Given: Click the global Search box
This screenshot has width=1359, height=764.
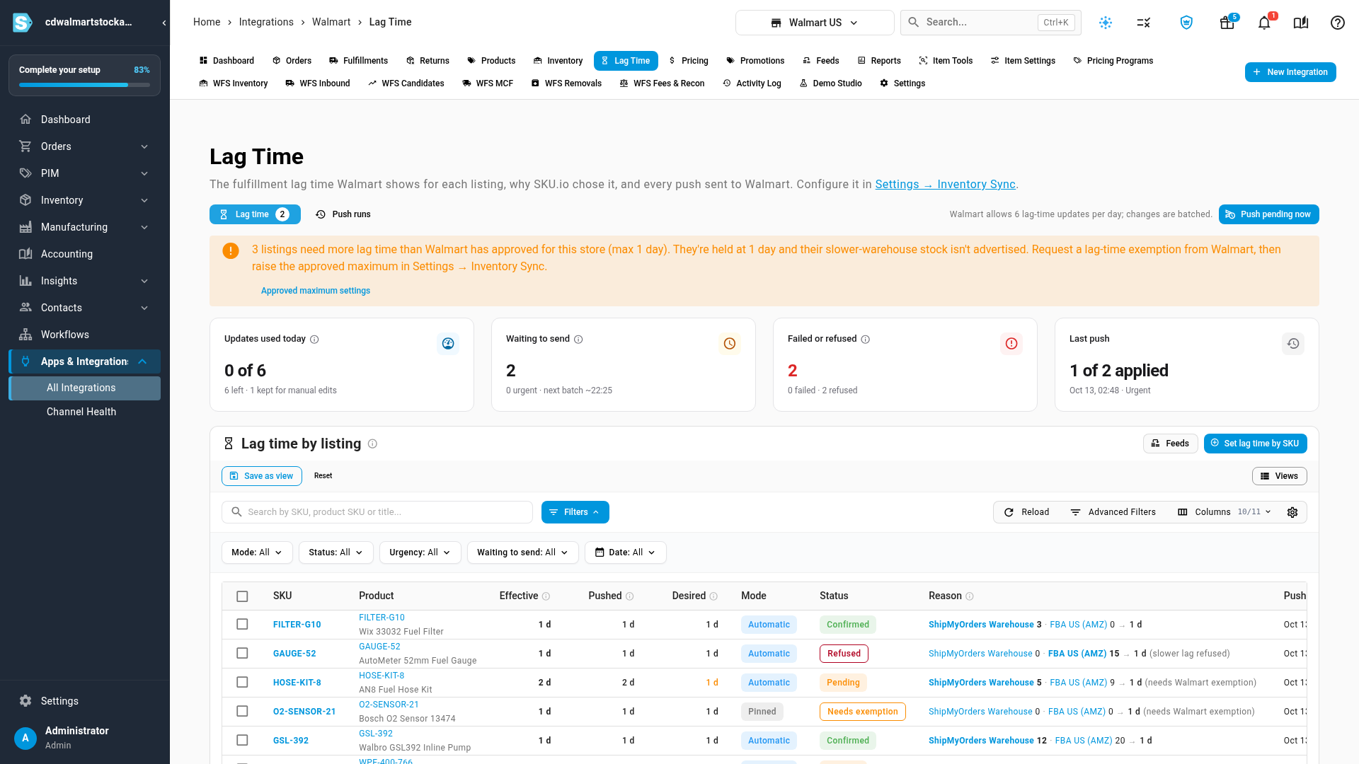Looking at the screenshot, I should point(990,23).
